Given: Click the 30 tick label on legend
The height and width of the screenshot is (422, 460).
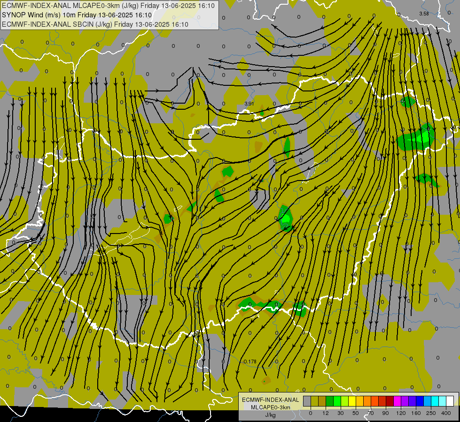Looking at the screenshot, I should (341, 413).
